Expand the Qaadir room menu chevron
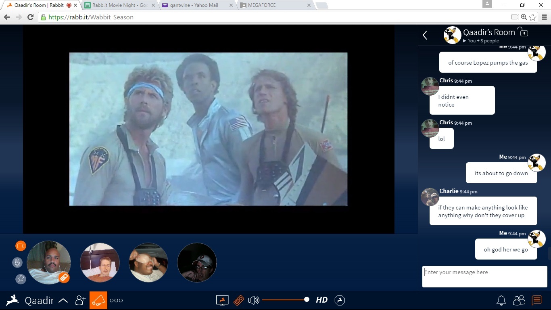Screen dimensions: 551x310 click(x=63, y=300)
